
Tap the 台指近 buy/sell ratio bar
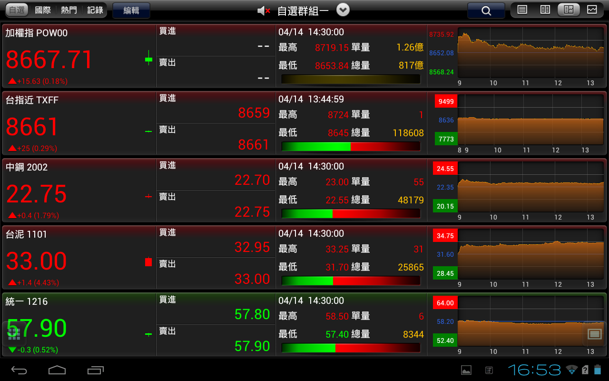click(x=351, y=146)
